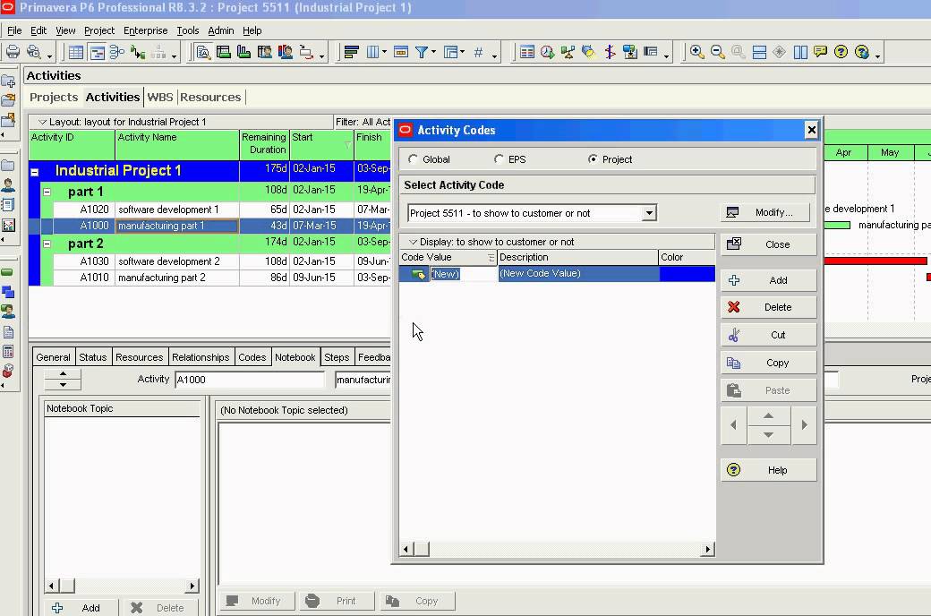Show Activity Details panel icon
The height and width of the screenshot is (616, 931).
click(x=203, y=52)
